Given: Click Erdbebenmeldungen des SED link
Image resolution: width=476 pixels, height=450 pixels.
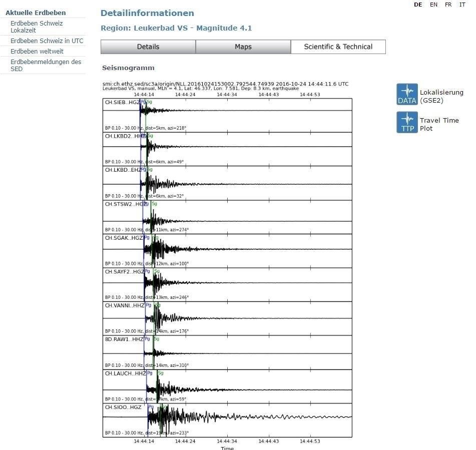Looking at the screenshot, I should (46, 65).
